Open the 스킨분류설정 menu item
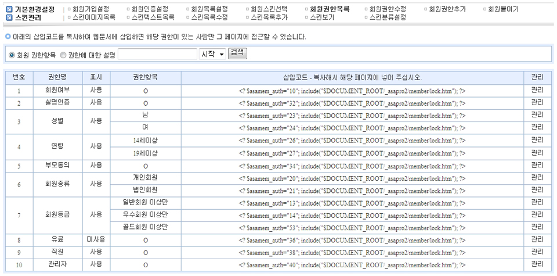 tap(388, 17)
